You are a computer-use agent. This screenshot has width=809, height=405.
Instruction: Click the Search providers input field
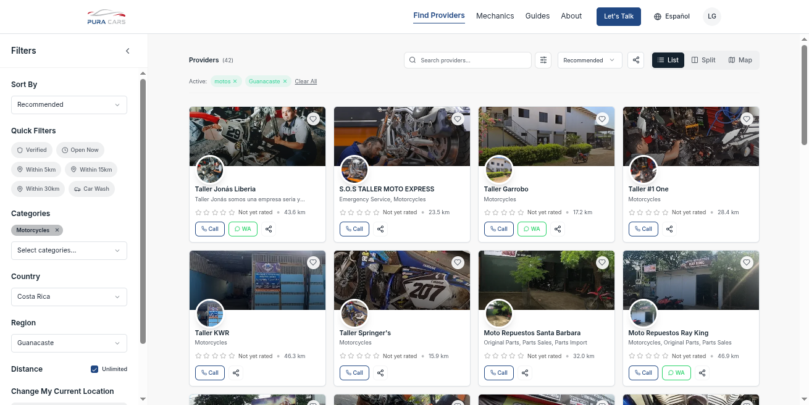coord(467,60)
